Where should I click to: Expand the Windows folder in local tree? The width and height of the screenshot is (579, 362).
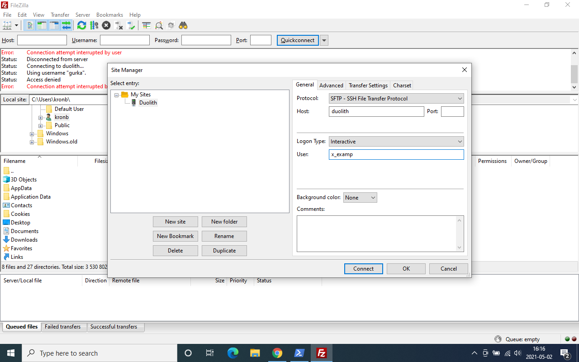(x=32, y=134)
